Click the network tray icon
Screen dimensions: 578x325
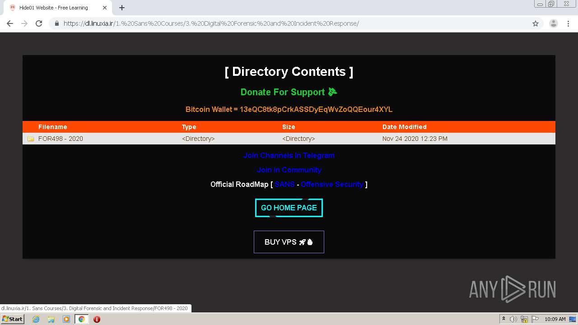click(x=524, y=319)
